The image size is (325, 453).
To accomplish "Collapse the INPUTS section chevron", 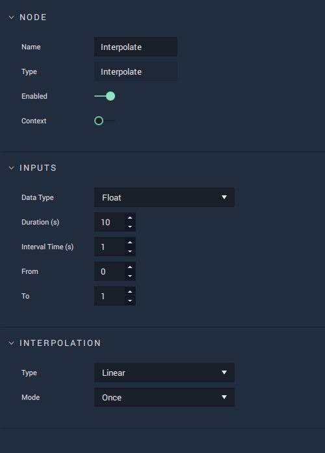I will tap(11, 168).
